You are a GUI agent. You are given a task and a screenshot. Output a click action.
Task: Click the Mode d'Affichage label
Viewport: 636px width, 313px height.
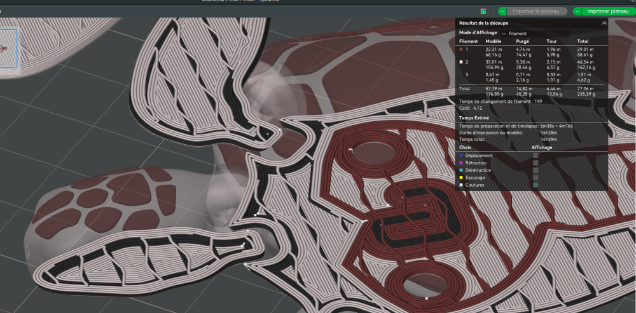click(x=478, y=32)
